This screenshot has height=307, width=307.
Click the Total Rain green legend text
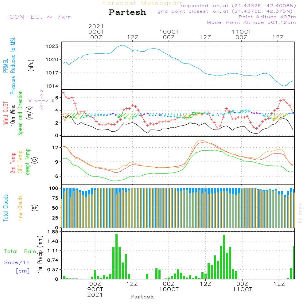tap(20, 251)
